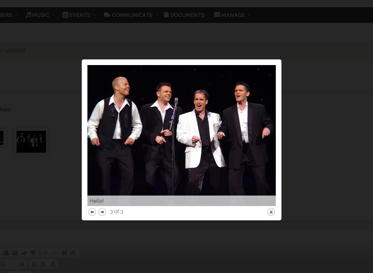
Task: Expand the Music dropdown arrow
Action: click(x=53, y=15)
